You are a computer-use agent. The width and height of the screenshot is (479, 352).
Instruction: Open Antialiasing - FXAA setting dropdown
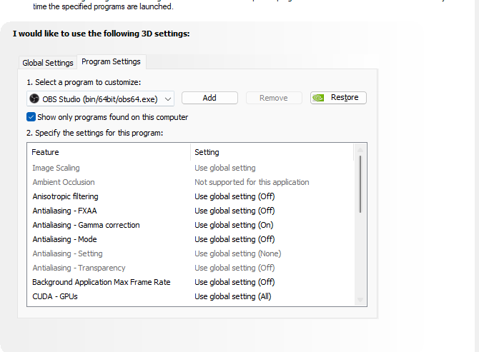tap(234, 211)
